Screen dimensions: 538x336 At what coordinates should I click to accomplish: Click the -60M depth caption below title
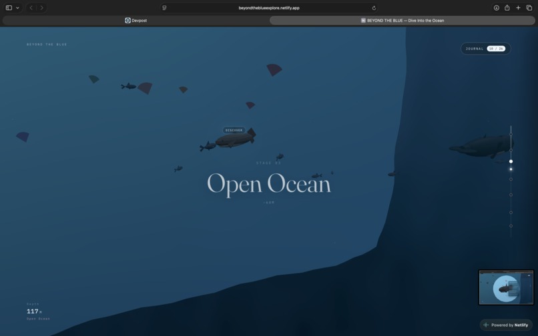tap(269, 203)
